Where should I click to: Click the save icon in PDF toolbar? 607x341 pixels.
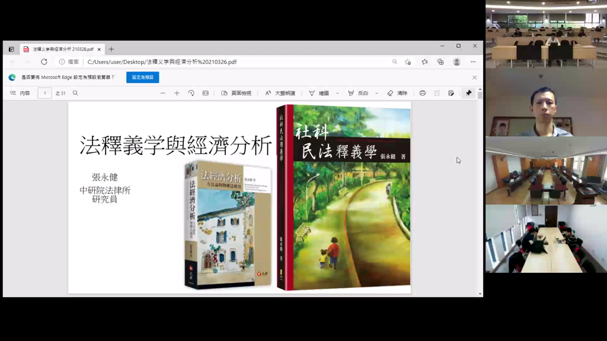437,93
